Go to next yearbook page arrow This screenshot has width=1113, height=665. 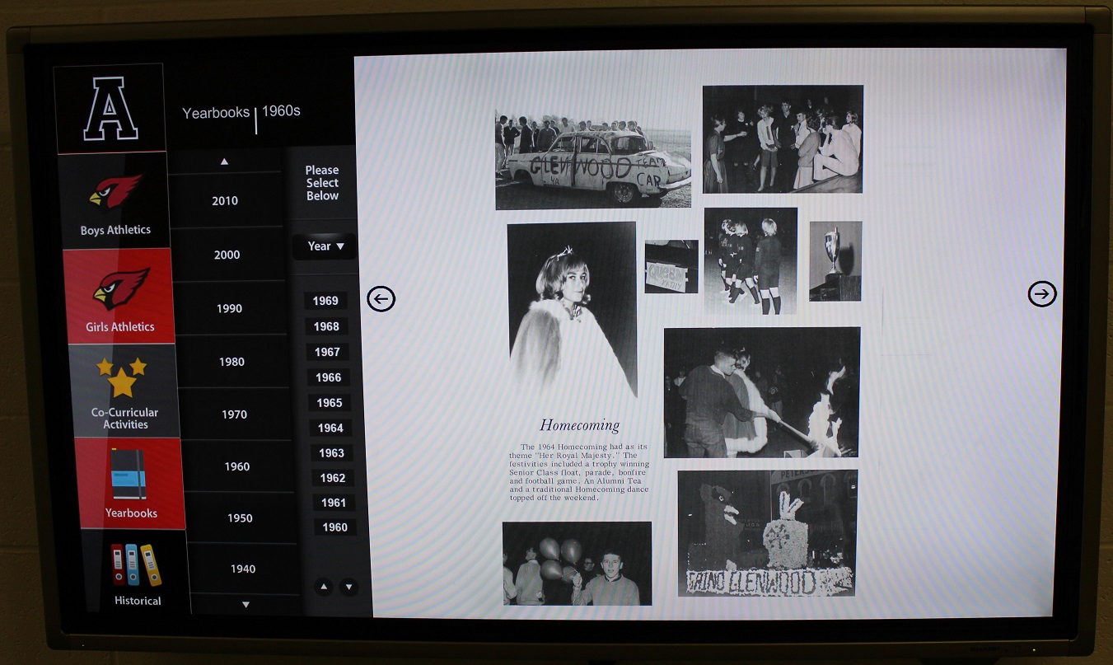click(x=1042, y=293)
